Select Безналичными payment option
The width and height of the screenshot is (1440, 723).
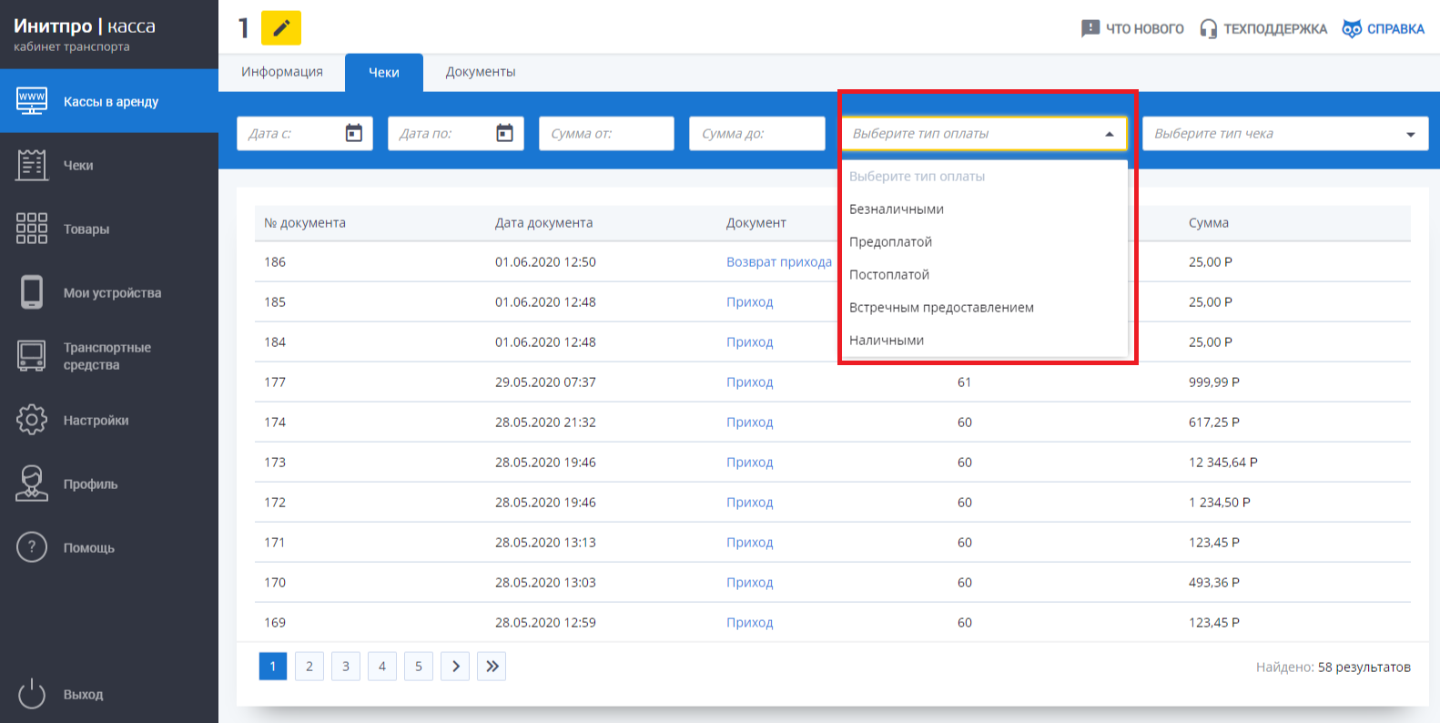984,209
